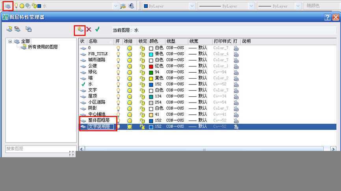
Task: Open the ByLayer lineweight dropdown
Action: pos(298,6)
